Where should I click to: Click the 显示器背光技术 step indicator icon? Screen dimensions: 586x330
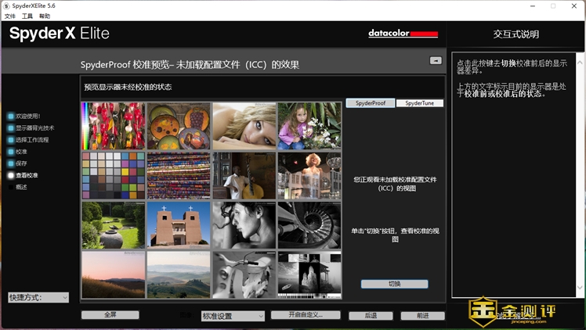pyautogui.click(x=11, y=127)
